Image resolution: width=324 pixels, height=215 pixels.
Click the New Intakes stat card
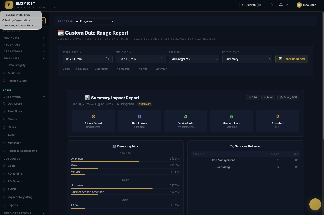pyautogui.click(x=139, y=121)
